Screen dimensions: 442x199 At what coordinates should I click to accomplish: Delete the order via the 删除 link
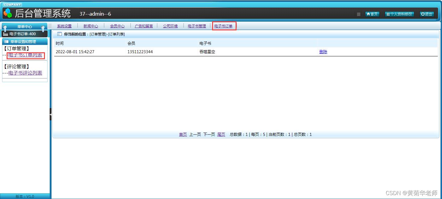323,52
